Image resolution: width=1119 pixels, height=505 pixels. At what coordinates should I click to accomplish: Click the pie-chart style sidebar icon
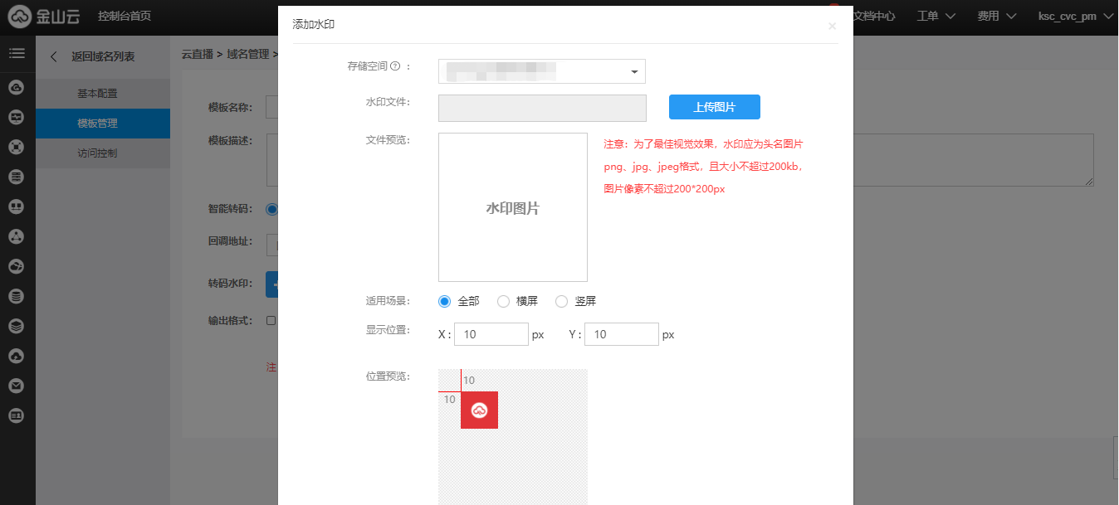pos(16,266)
